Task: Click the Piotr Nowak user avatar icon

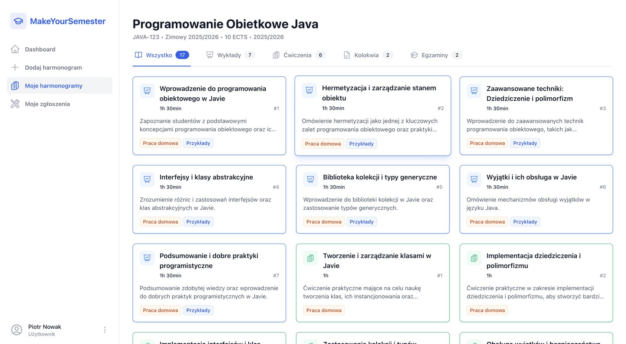Action: coord(16,330)
